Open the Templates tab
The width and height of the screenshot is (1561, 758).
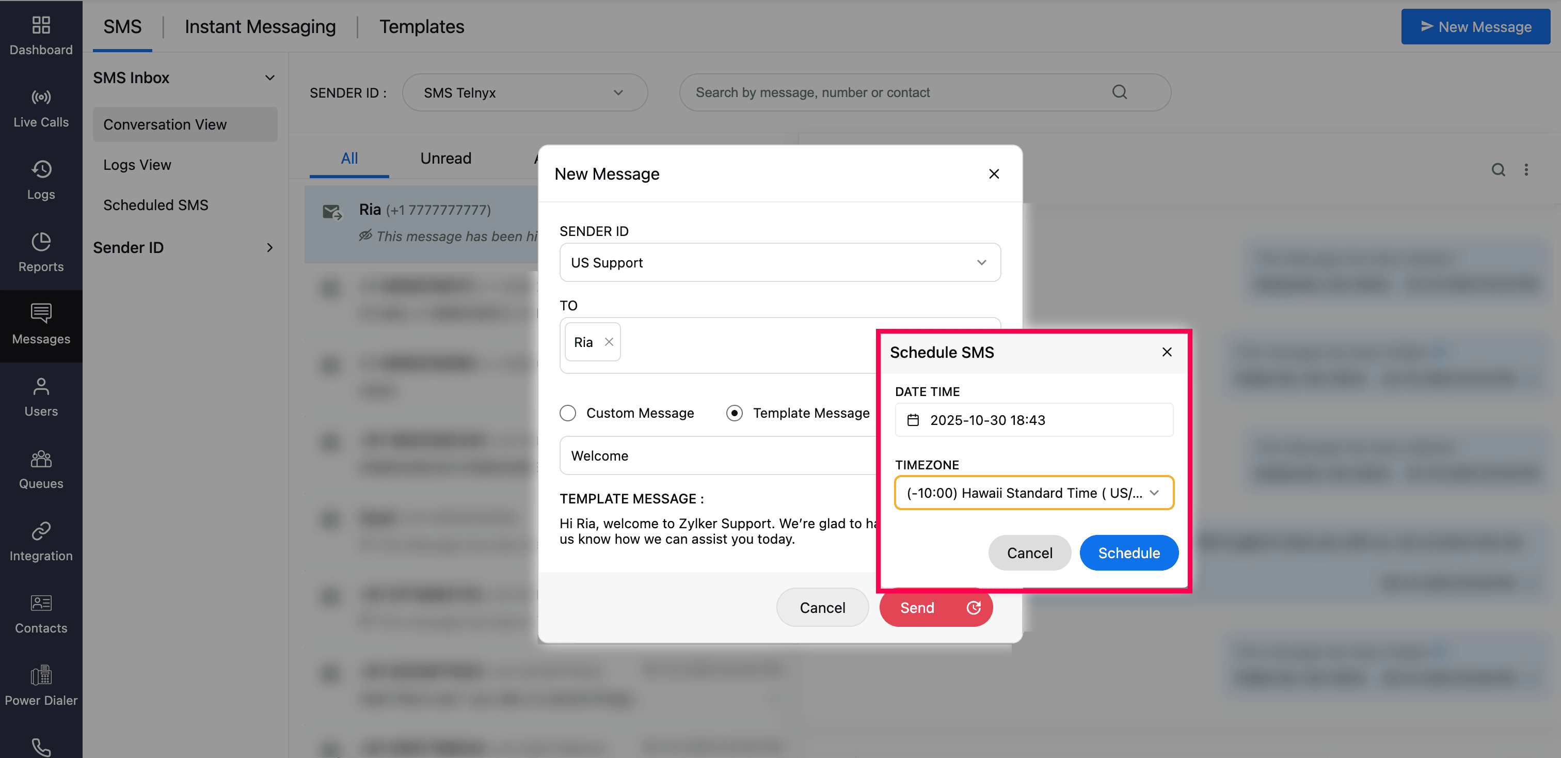pyautogui.click(x=421, y=27)
